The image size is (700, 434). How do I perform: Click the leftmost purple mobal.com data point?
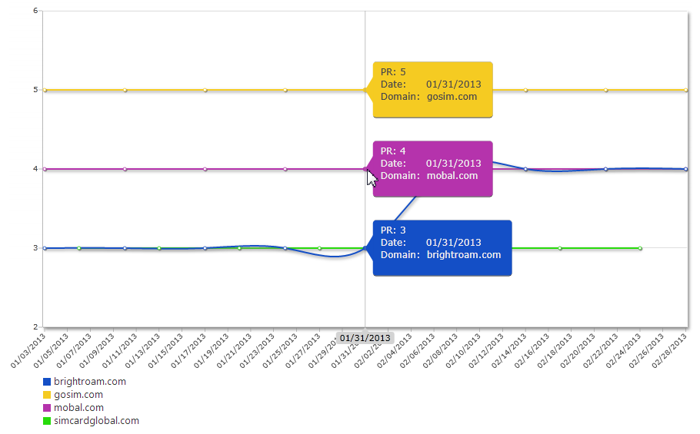click(x=45, y=169)
